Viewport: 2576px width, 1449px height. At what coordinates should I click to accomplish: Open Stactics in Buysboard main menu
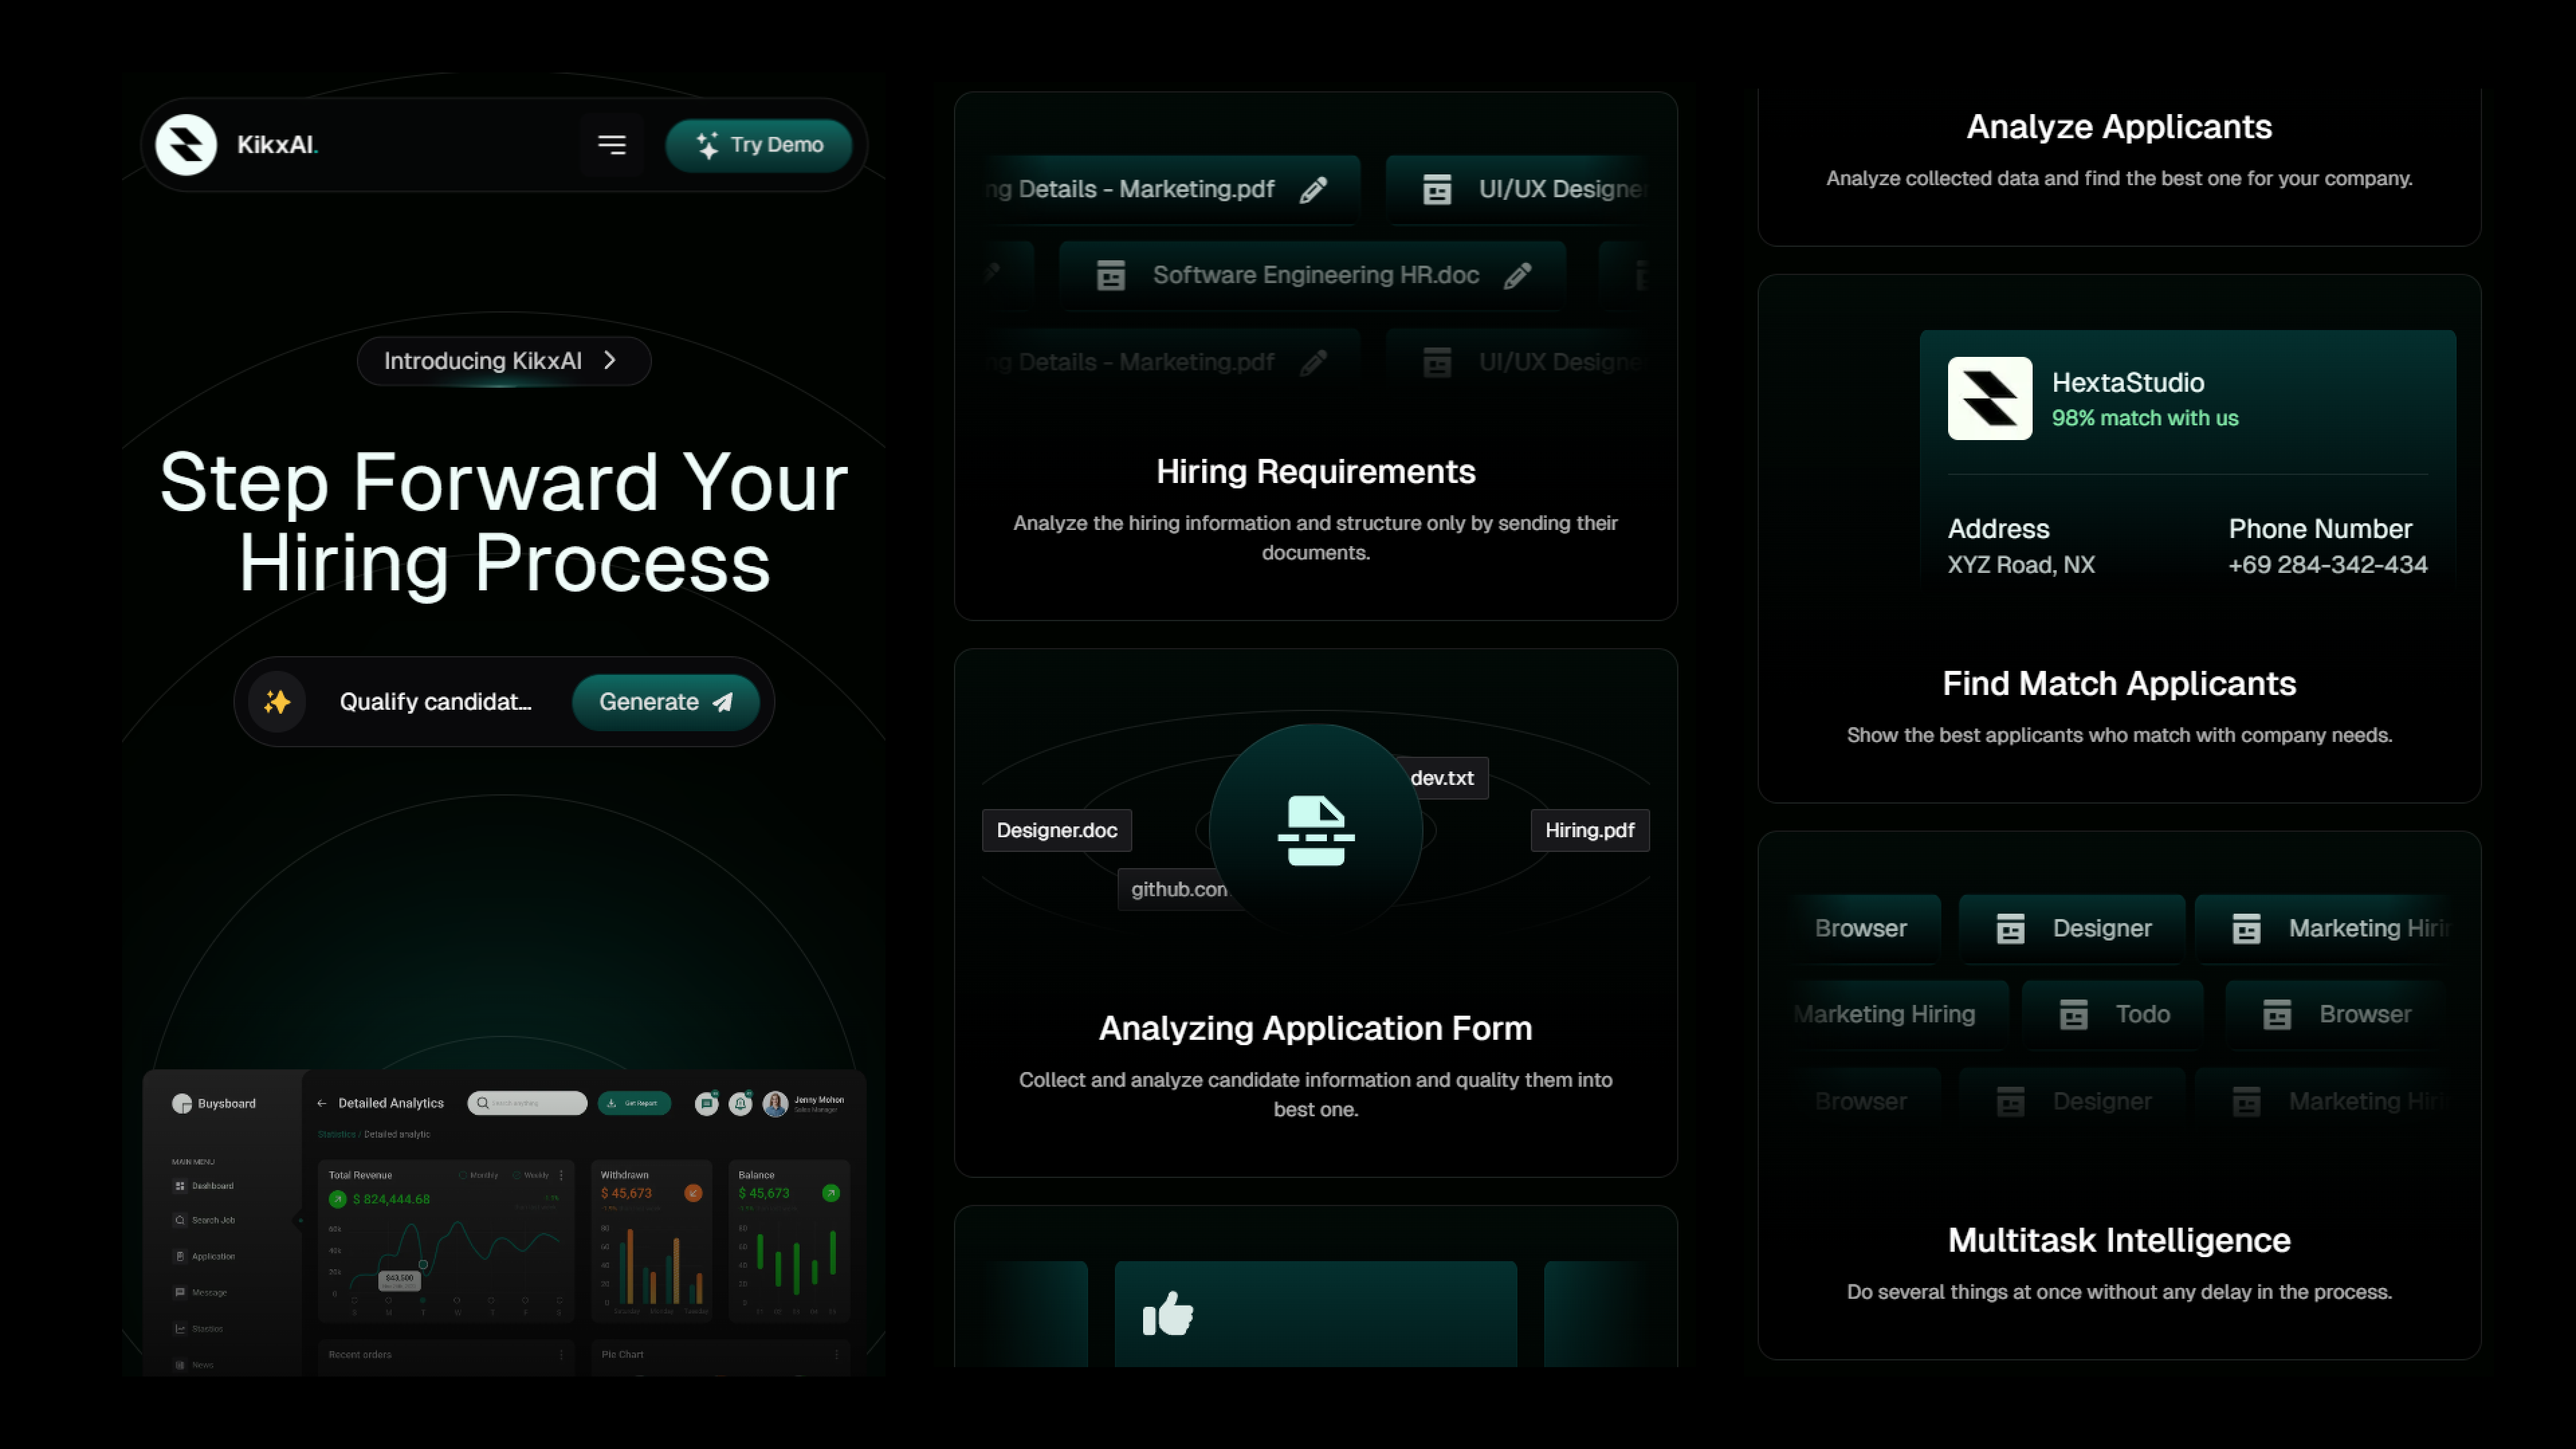click(199, 1330)
